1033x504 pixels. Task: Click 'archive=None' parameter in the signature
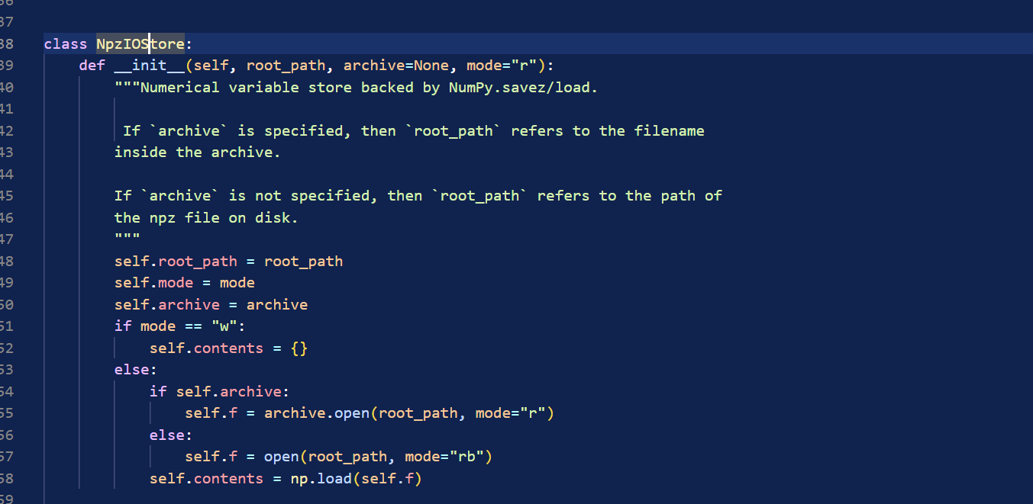tap(395, 66)
